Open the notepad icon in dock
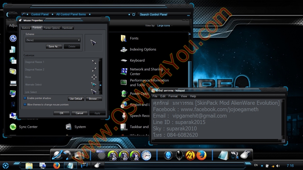 click(223, 155)
